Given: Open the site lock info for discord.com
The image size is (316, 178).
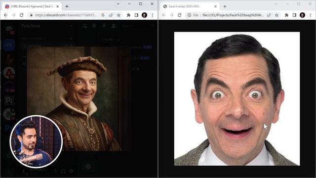Looking at the screenshot, I should [31, 15].
